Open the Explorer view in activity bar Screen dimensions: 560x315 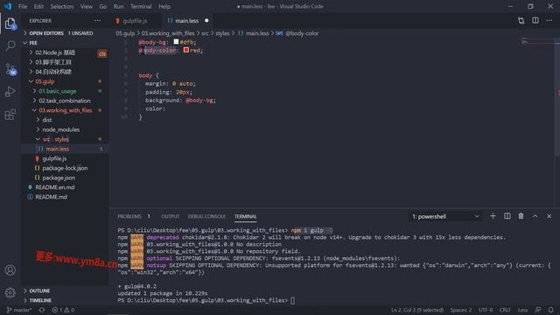coord(10,24)
